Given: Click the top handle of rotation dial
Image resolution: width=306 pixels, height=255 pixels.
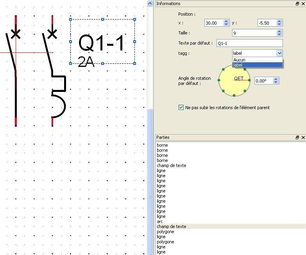Looking at the screenshot, I should click(x=234, y=65).
